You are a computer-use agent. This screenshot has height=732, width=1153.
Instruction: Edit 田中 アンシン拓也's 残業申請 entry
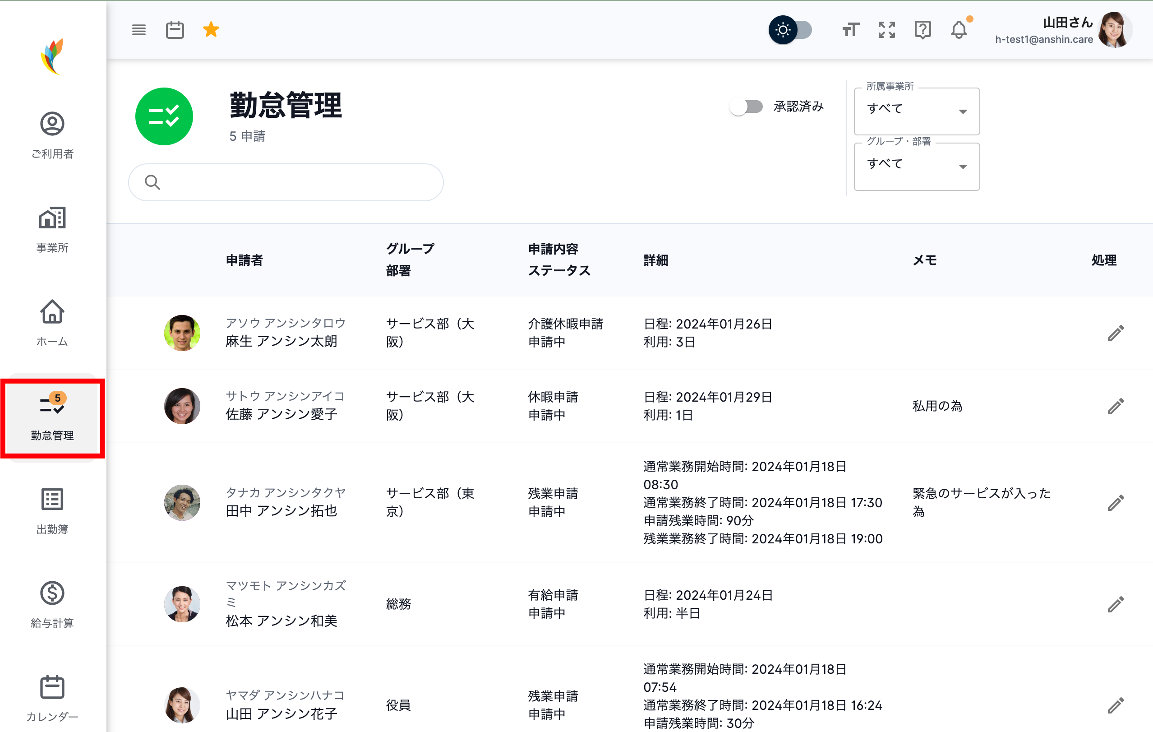click(x=1116, y=503)
